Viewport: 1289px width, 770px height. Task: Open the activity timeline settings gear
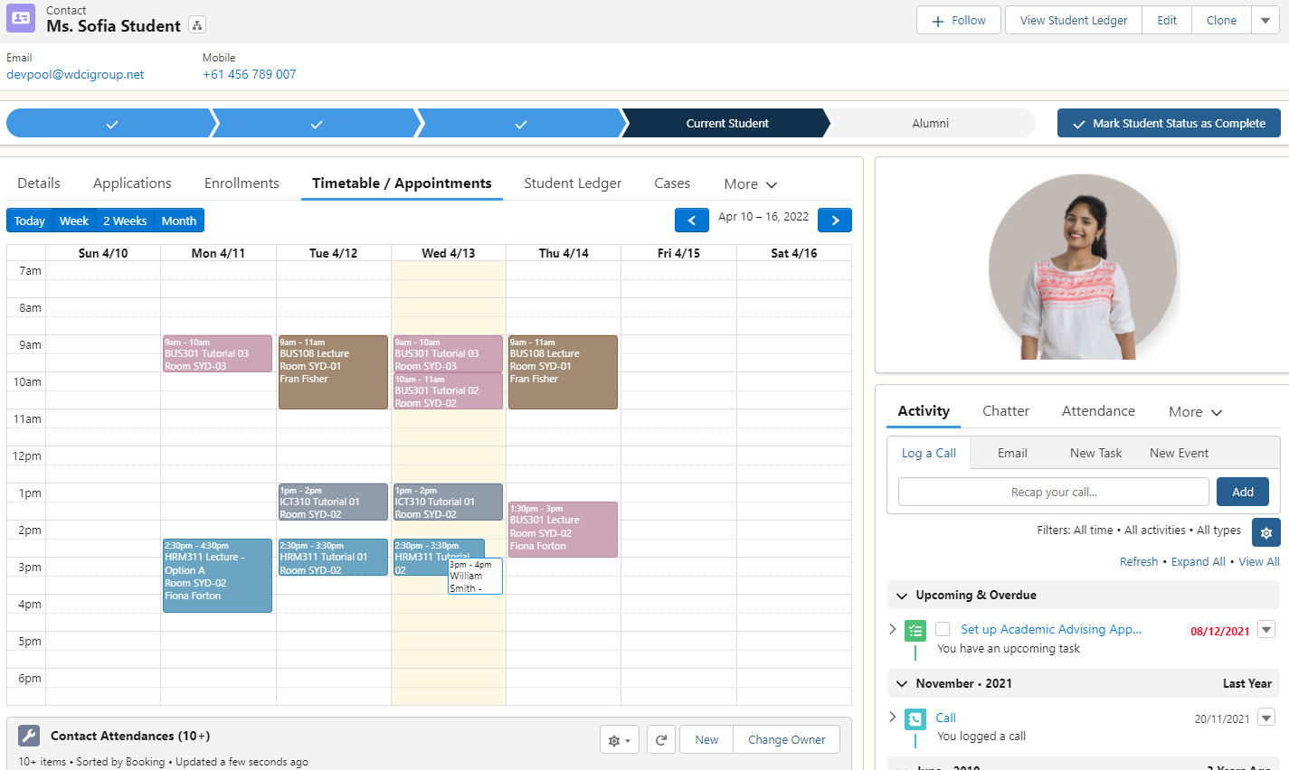(1265, 532)
